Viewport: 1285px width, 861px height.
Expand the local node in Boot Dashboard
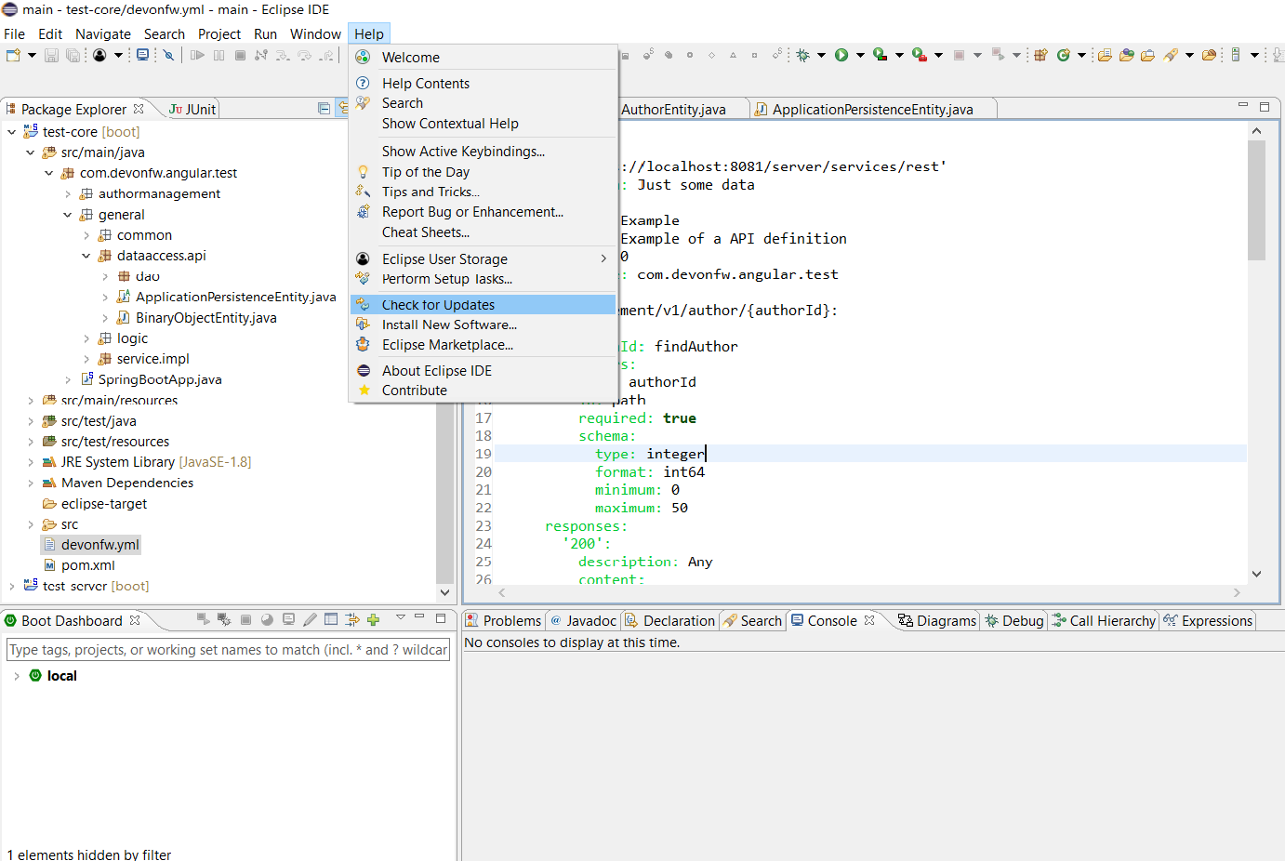[17, 676]
